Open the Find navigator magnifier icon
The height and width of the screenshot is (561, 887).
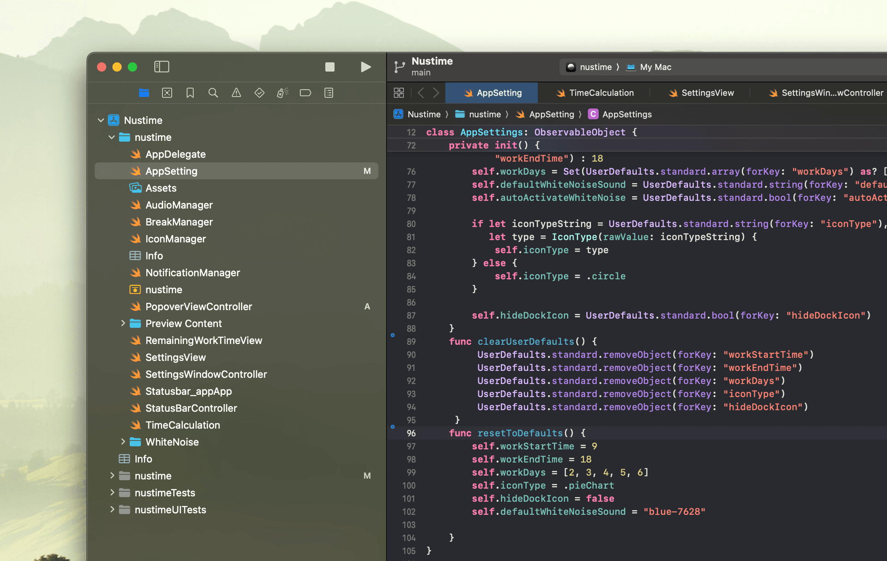click(x=213, y=93)
